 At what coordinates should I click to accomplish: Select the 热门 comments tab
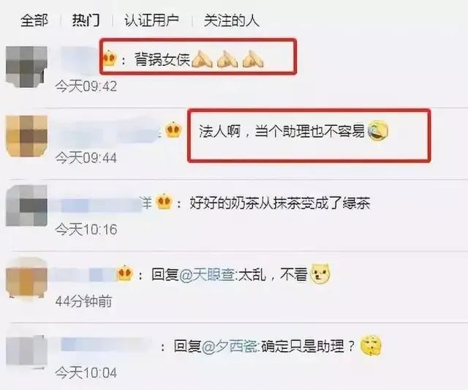[x=86, y=21]
